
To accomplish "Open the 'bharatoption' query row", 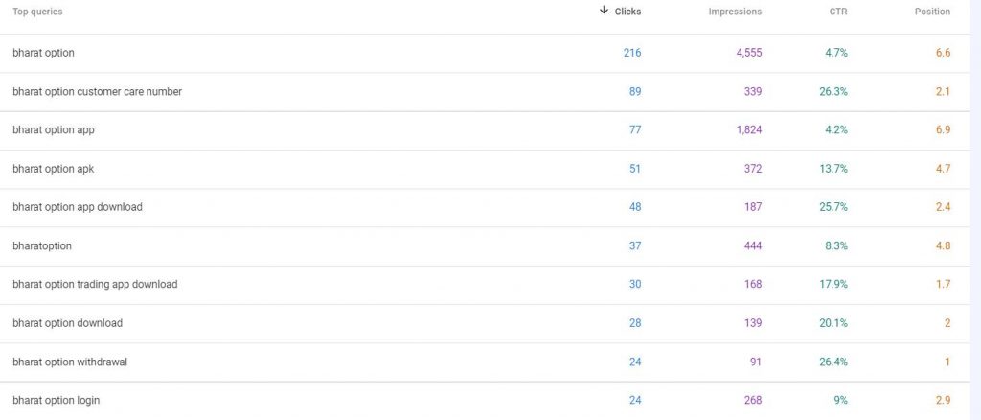I will (x=485, y=246).
